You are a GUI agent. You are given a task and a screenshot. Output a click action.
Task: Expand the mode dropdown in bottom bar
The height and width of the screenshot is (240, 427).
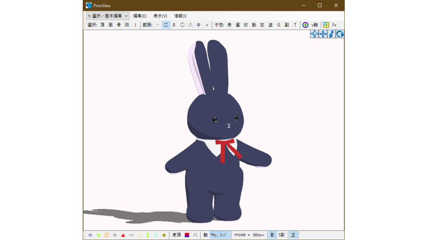[242, 235]
